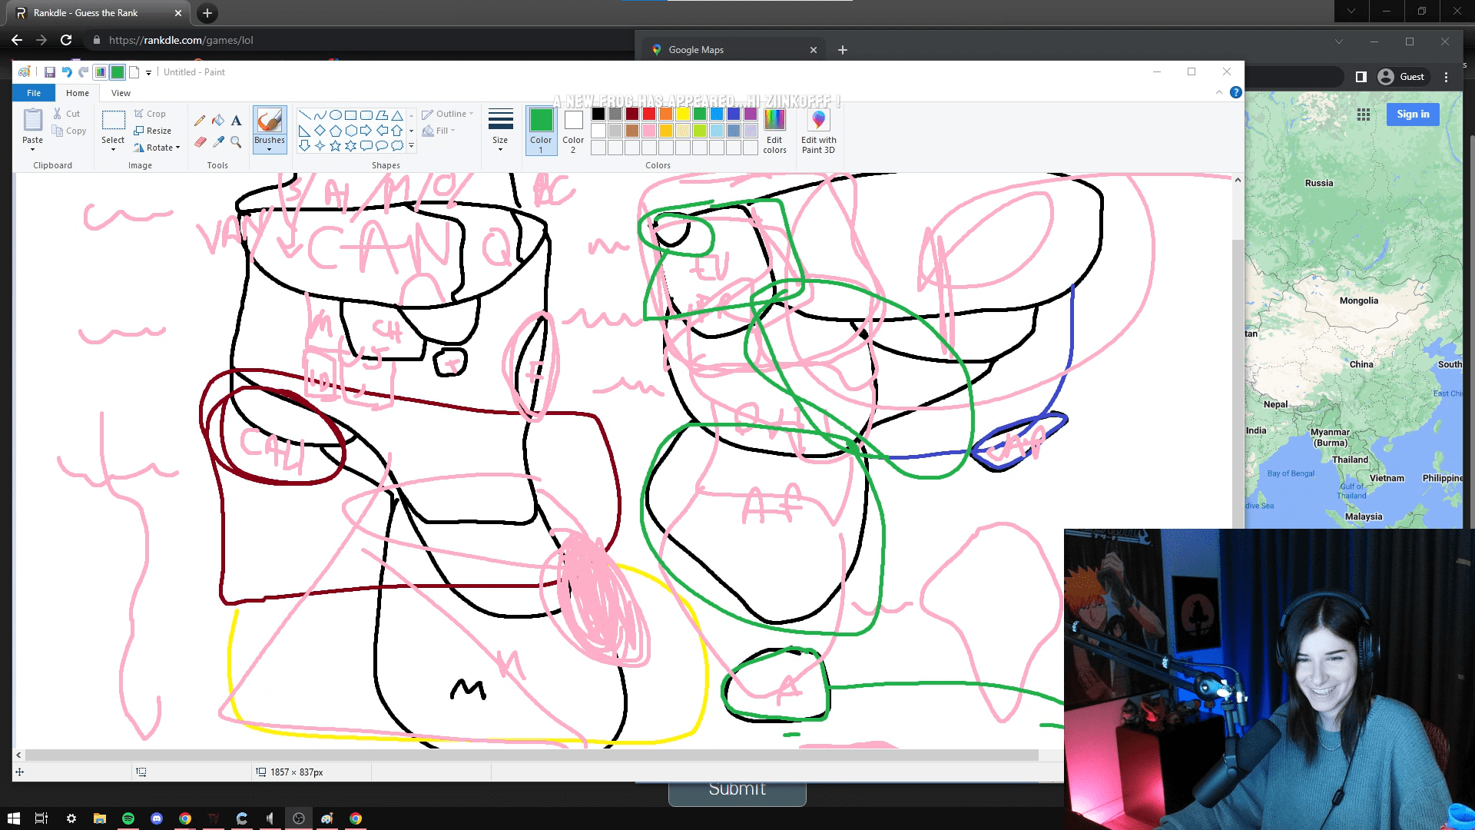Choose the Diamond shape
Screen dimensions: 1475x830
(x=320, y=131)
